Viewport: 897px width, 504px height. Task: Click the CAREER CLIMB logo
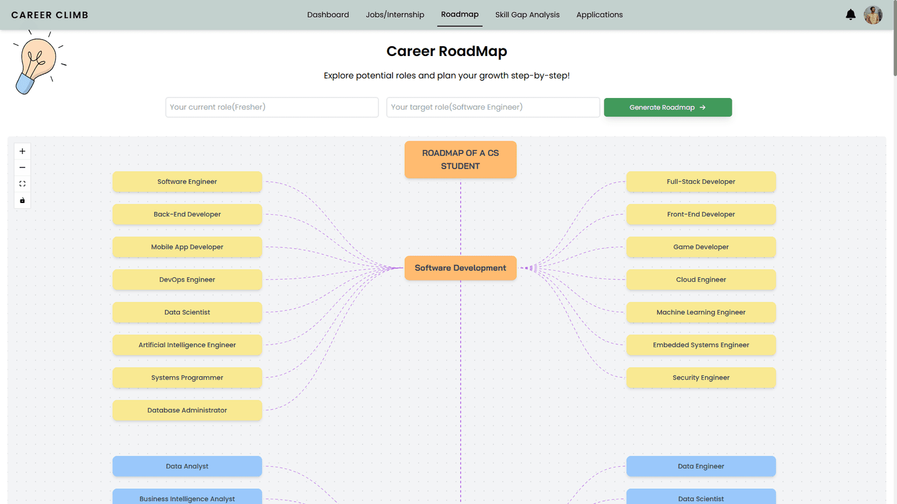[x=50, y=15]
